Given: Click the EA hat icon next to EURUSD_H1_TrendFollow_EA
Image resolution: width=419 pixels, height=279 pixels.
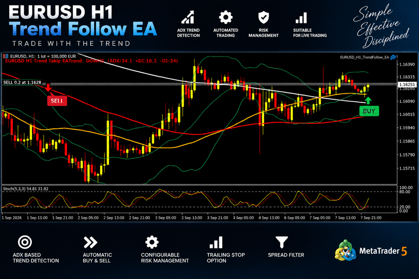Looking at the screenshot, I should click(x=393, y=57).
